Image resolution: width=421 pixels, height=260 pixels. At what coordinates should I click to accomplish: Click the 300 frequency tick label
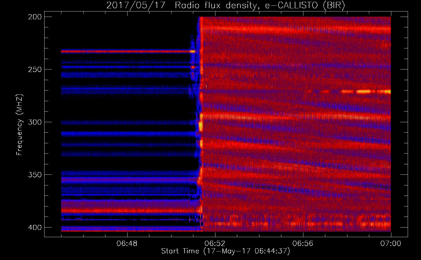tap(35, 122)
